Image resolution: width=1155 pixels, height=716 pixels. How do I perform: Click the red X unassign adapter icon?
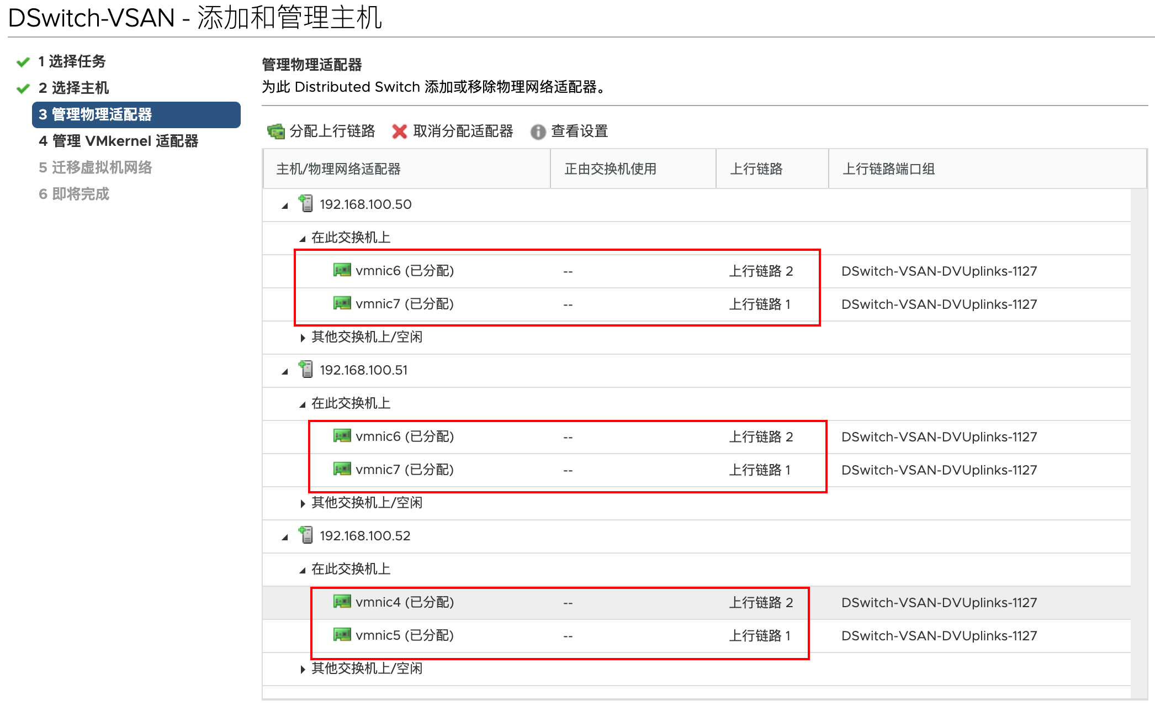[399, 131]
